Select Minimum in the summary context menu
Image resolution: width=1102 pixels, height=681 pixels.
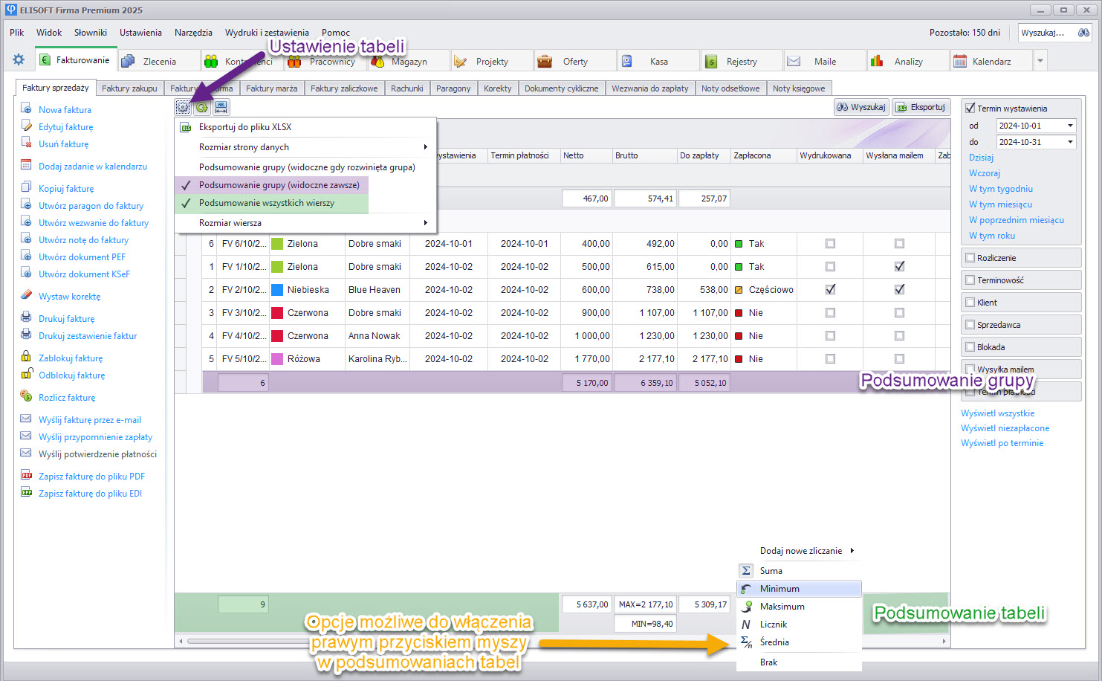[779, 589]
